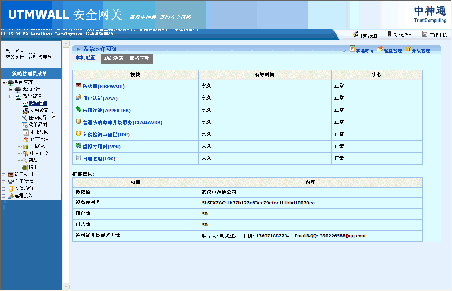Expand the 远程接入 tree node
The width and height of the screenshot is (452, 291).
coord(4,196)
